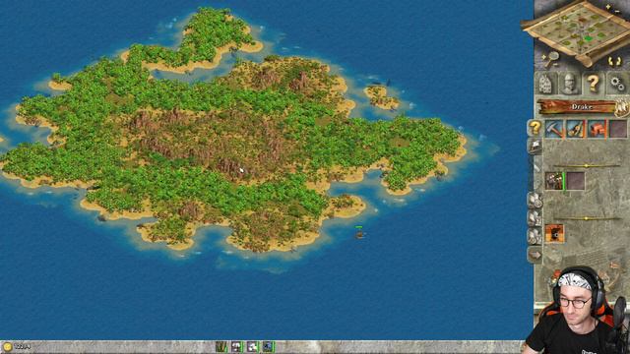Open the large question mark help icon
The height and width of the screenshot is (354, 630).
593,84
